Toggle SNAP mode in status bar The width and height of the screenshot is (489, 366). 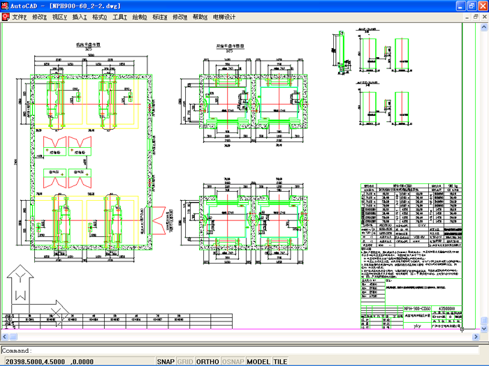point(166,362)
